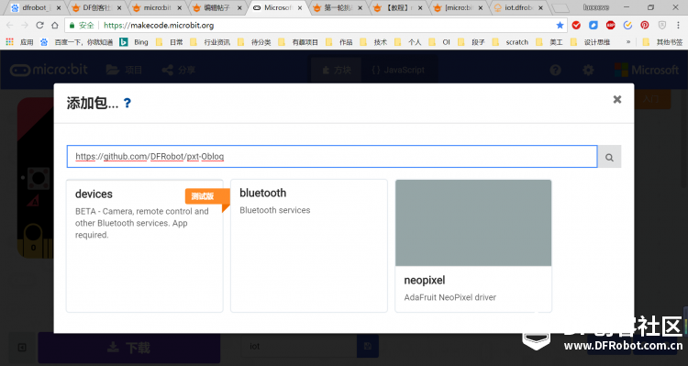
Task: Choose the neopixel package thumbnail image
Action: (x=473, y=223)
